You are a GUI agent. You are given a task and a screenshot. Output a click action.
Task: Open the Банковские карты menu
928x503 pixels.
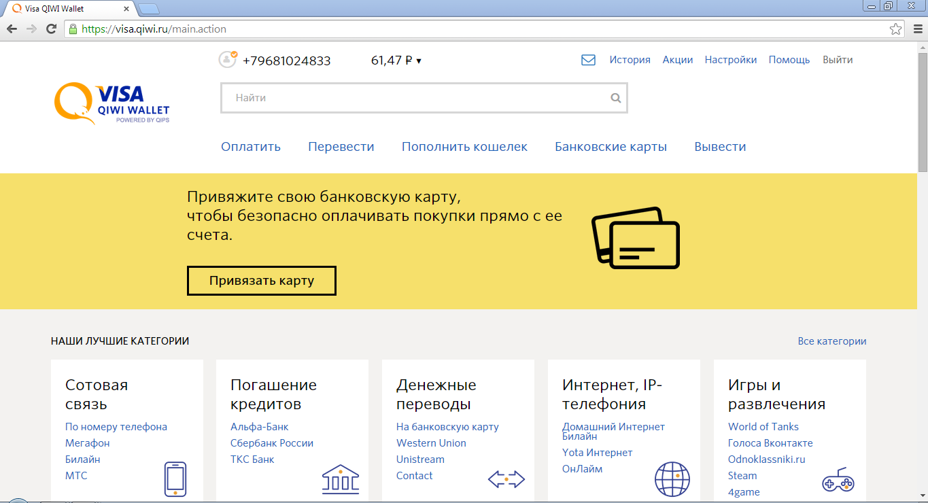pos(611,147)
